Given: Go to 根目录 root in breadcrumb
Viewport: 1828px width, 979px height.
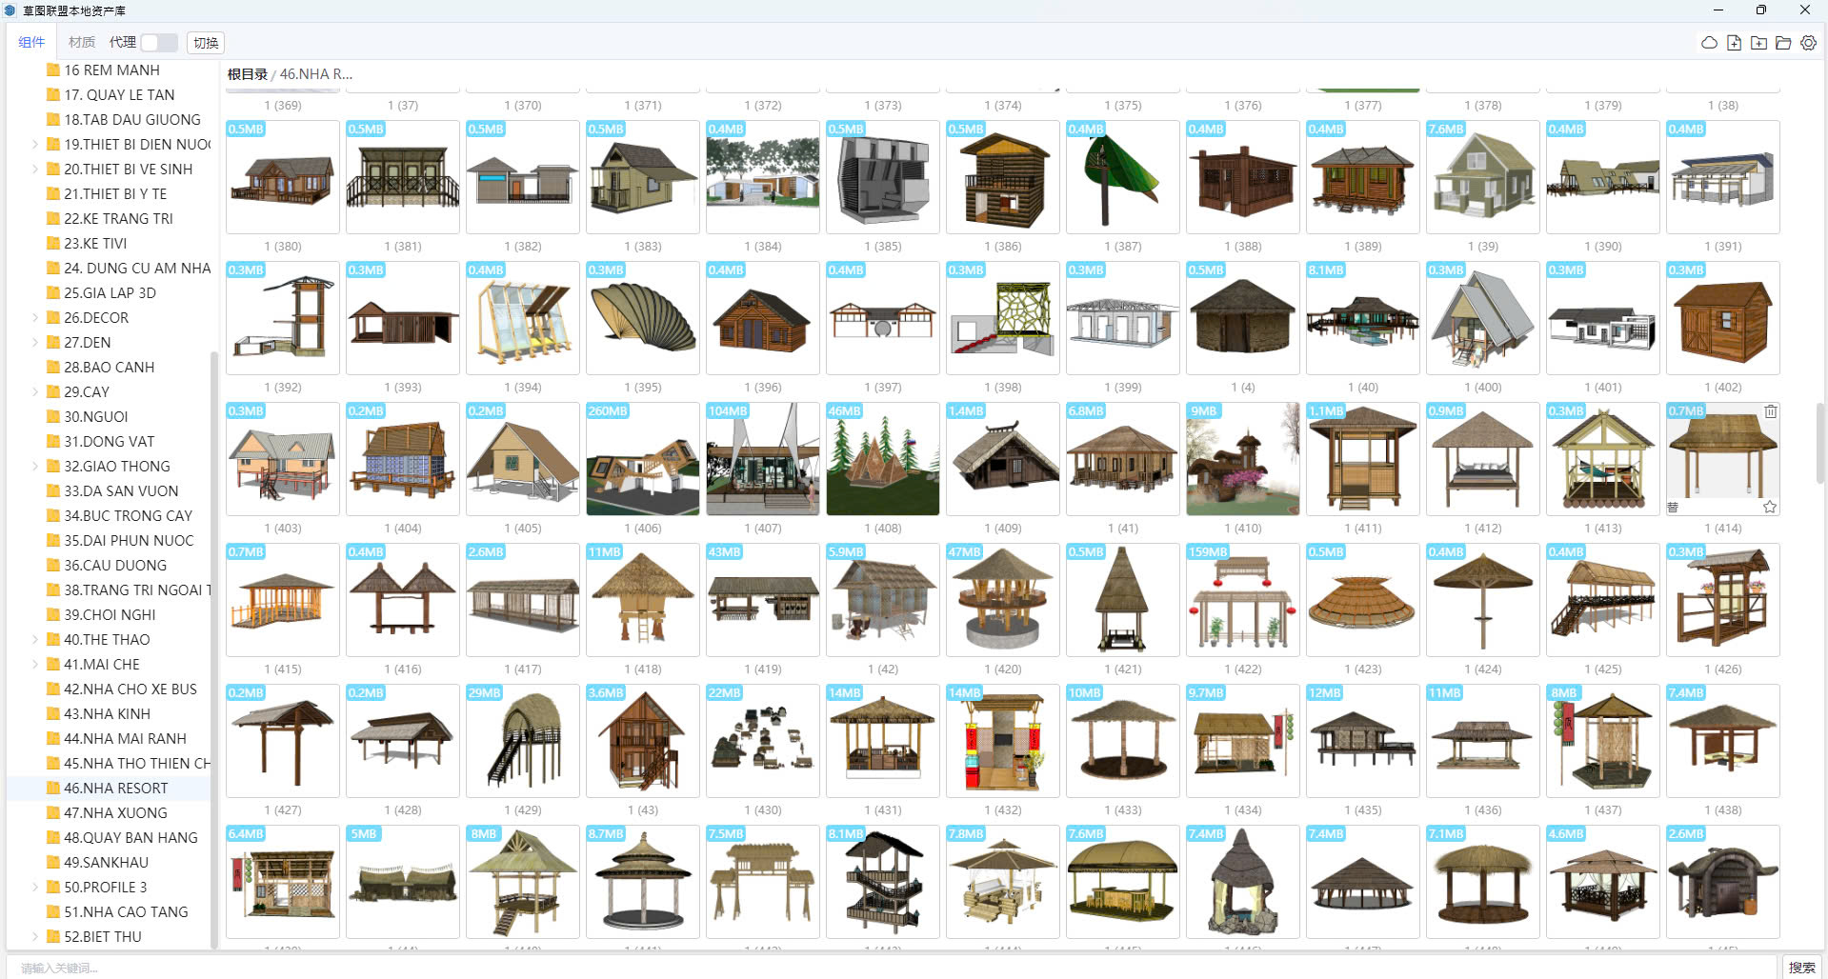Looking at the screenshot, I should 247,74.
